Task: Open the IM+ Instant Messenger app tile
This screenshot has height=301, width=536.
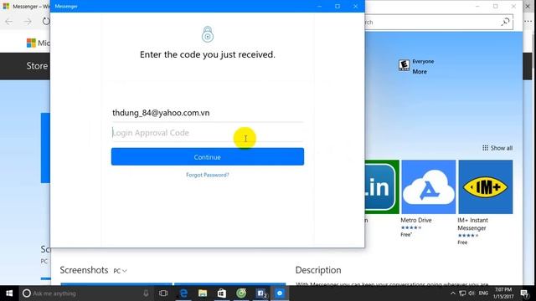Action: 486,186
